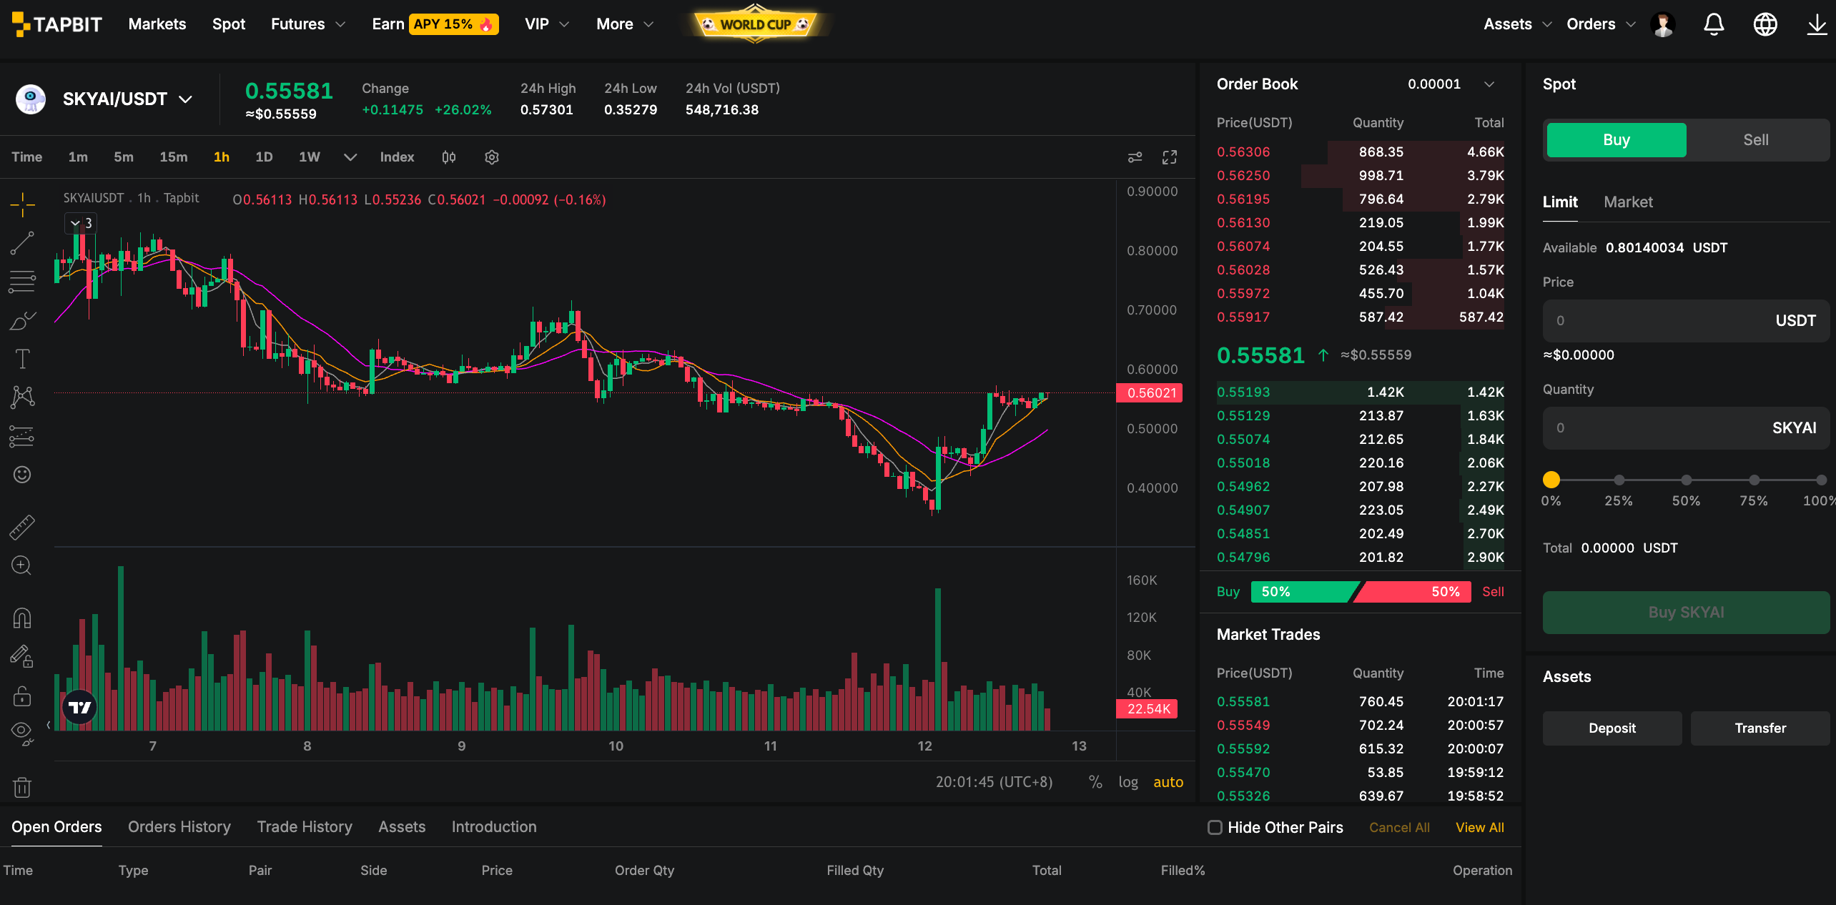Open the language globe selector
The height and width of the screenshot is (905, 1836).
point(1765,24)
